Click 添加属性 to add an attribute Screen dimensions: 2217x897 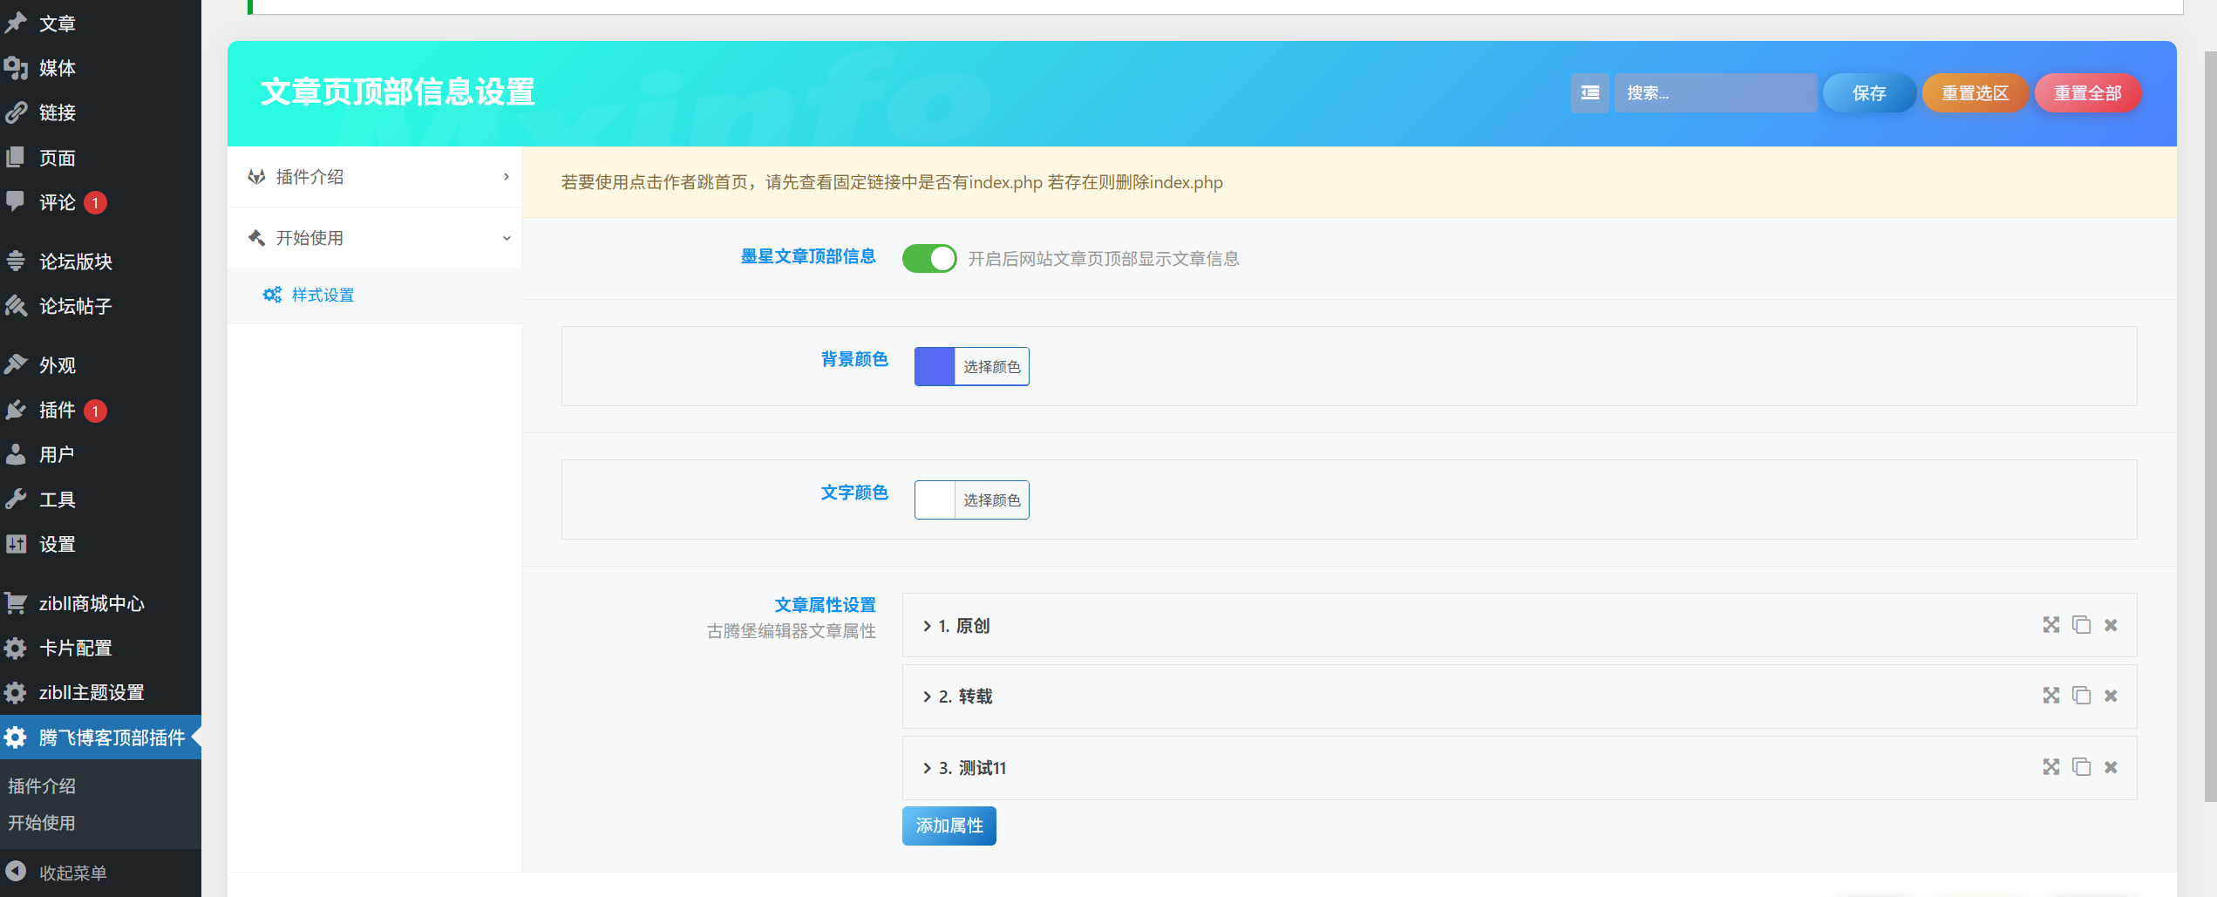tap(949, 826)
